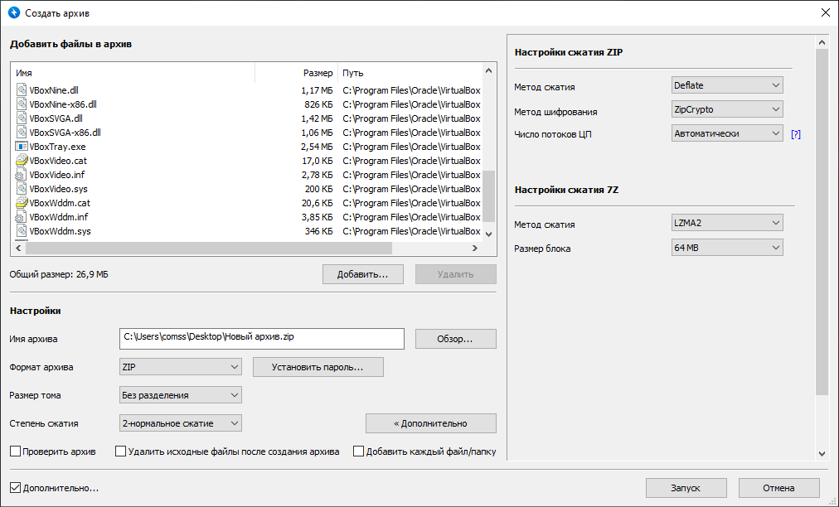Image resolution: width=839 pixels, height=507 pixels.
Task: Enable the Проверить архив checkbox
Action: pos(15,451)
